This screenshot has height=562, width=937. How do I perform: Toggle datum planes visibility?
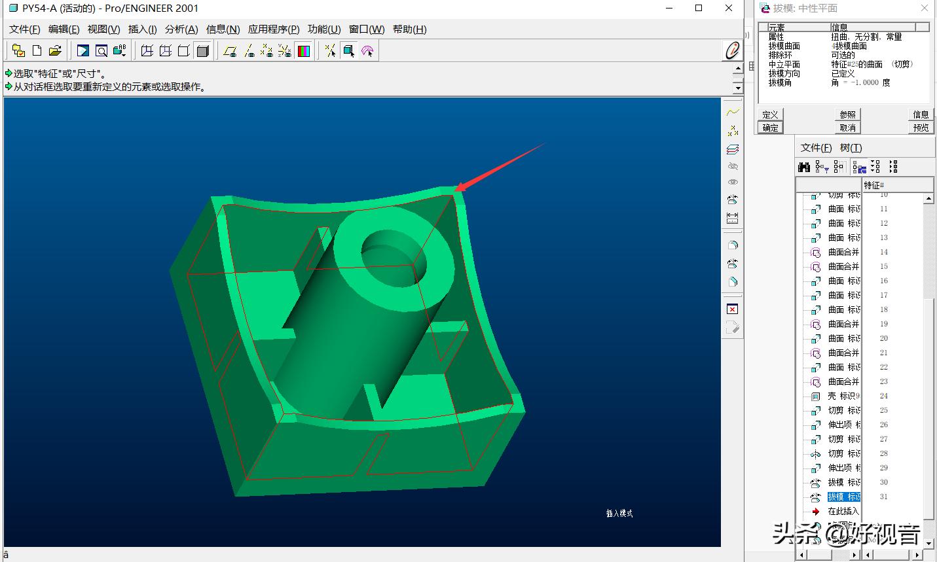click(230, 51)
